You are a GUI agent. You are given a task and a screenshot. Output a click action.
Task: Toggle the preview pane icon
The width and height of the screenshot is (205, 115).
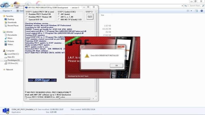pos(196,11)
